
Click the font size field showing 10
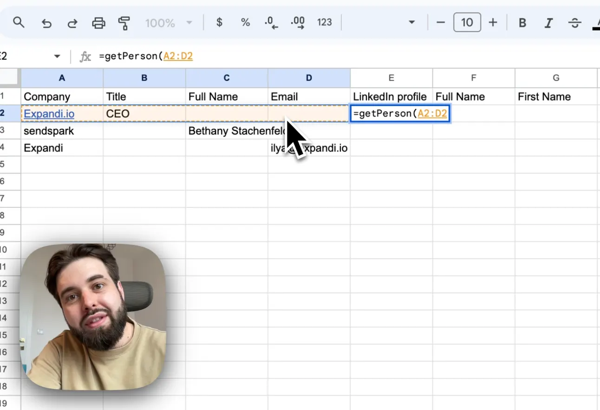coord(467,22)
